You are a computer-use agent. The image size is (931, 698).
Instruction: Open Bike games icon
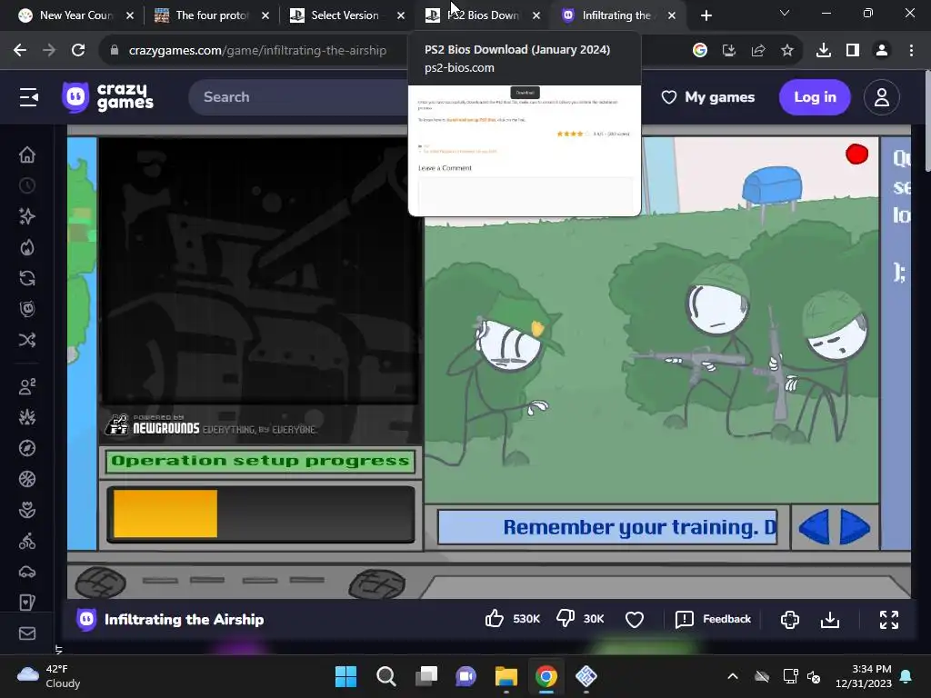[x=26, y=541]
